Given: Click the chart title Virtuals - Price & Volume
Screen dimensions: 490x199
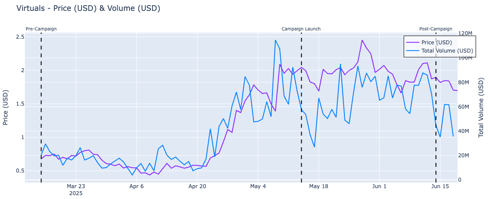Looking at the screenshot, I should [88, 8].
